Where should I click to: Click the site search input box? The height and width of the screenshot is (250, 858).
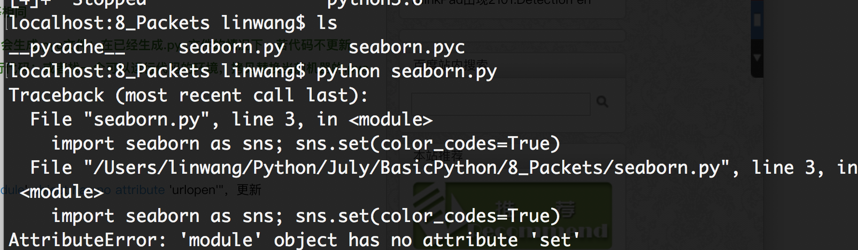tap(501, 104)
